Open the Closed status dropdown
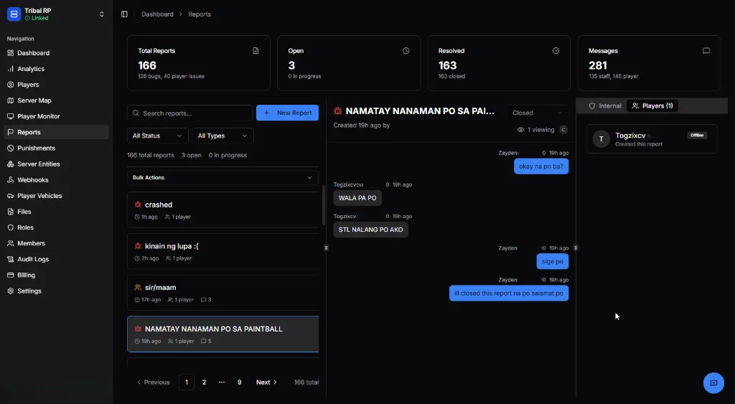 point(537,113)
